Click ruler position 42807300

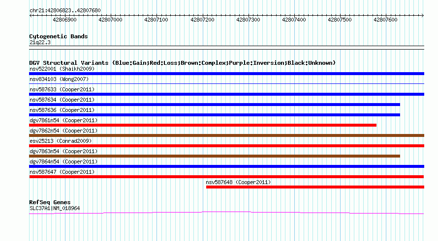point(248,20)
